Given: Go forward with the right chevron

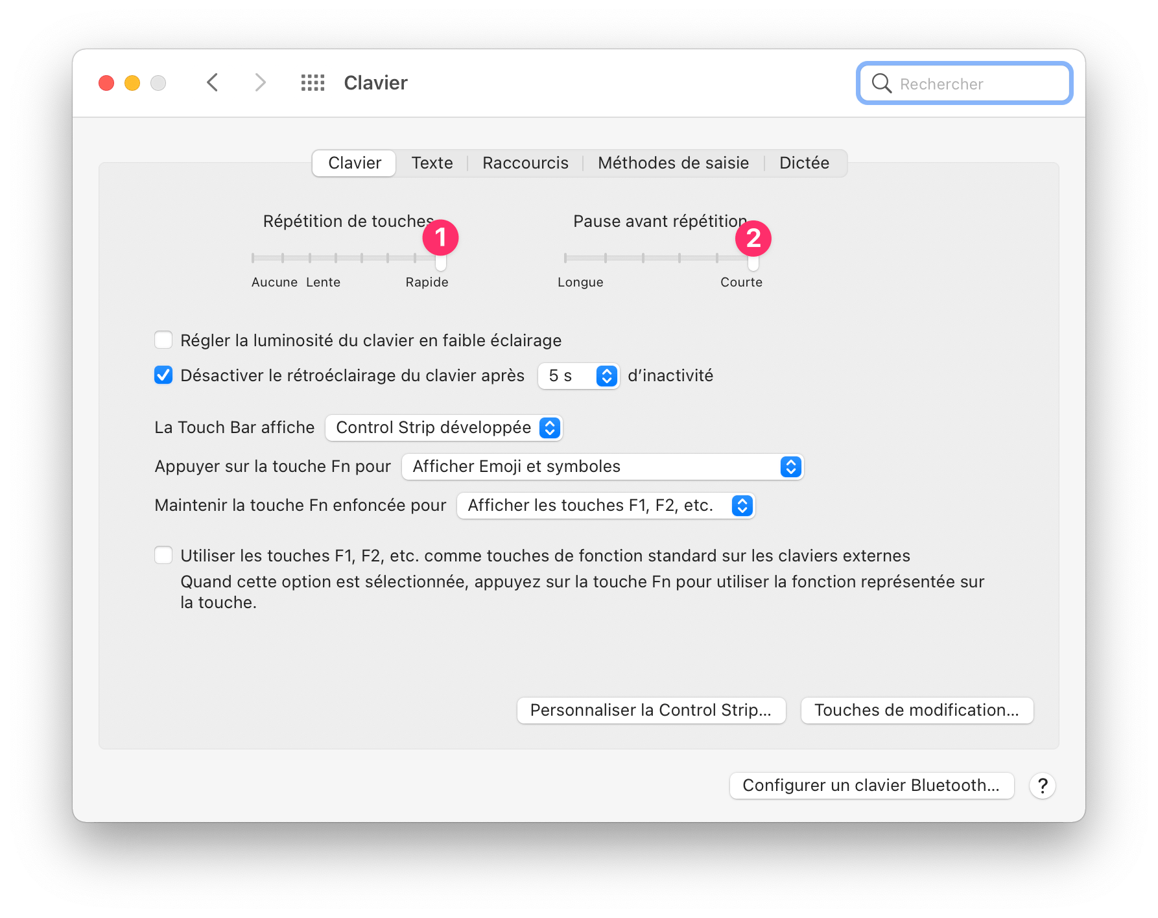Looking at the screenshot, I should [x=260, y=83].
